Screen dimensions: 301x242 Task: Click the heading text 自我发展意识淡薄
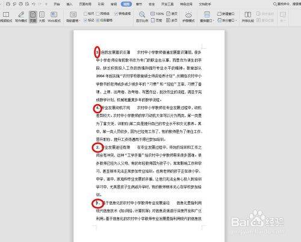pos(116,52)
